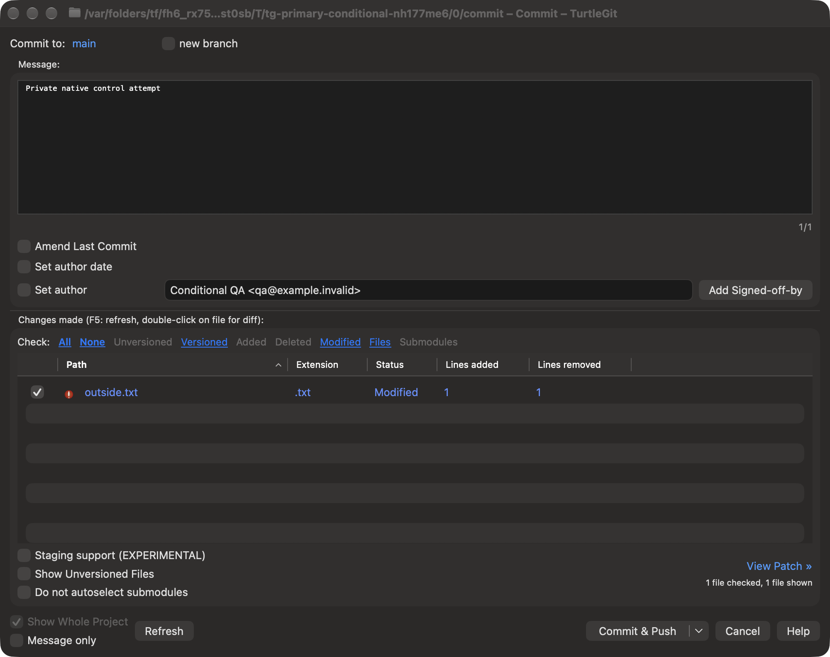Uncheck the outside.txt file checkbox

point(37,392)
